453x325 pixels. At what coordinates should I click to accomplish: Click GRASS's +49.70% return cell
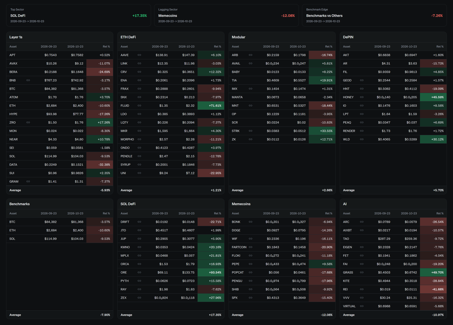tap(433, 272)
